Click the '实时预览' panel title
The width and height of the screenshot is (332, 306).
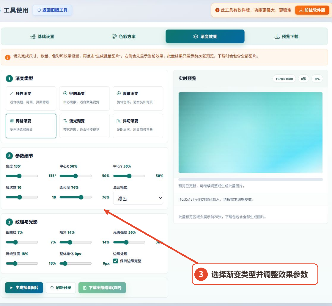tap(187, 79)
